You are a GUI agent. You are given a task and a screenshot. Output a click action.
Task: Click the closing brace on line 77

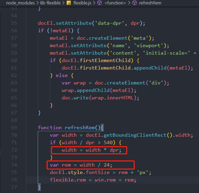(x=39, y=187)
